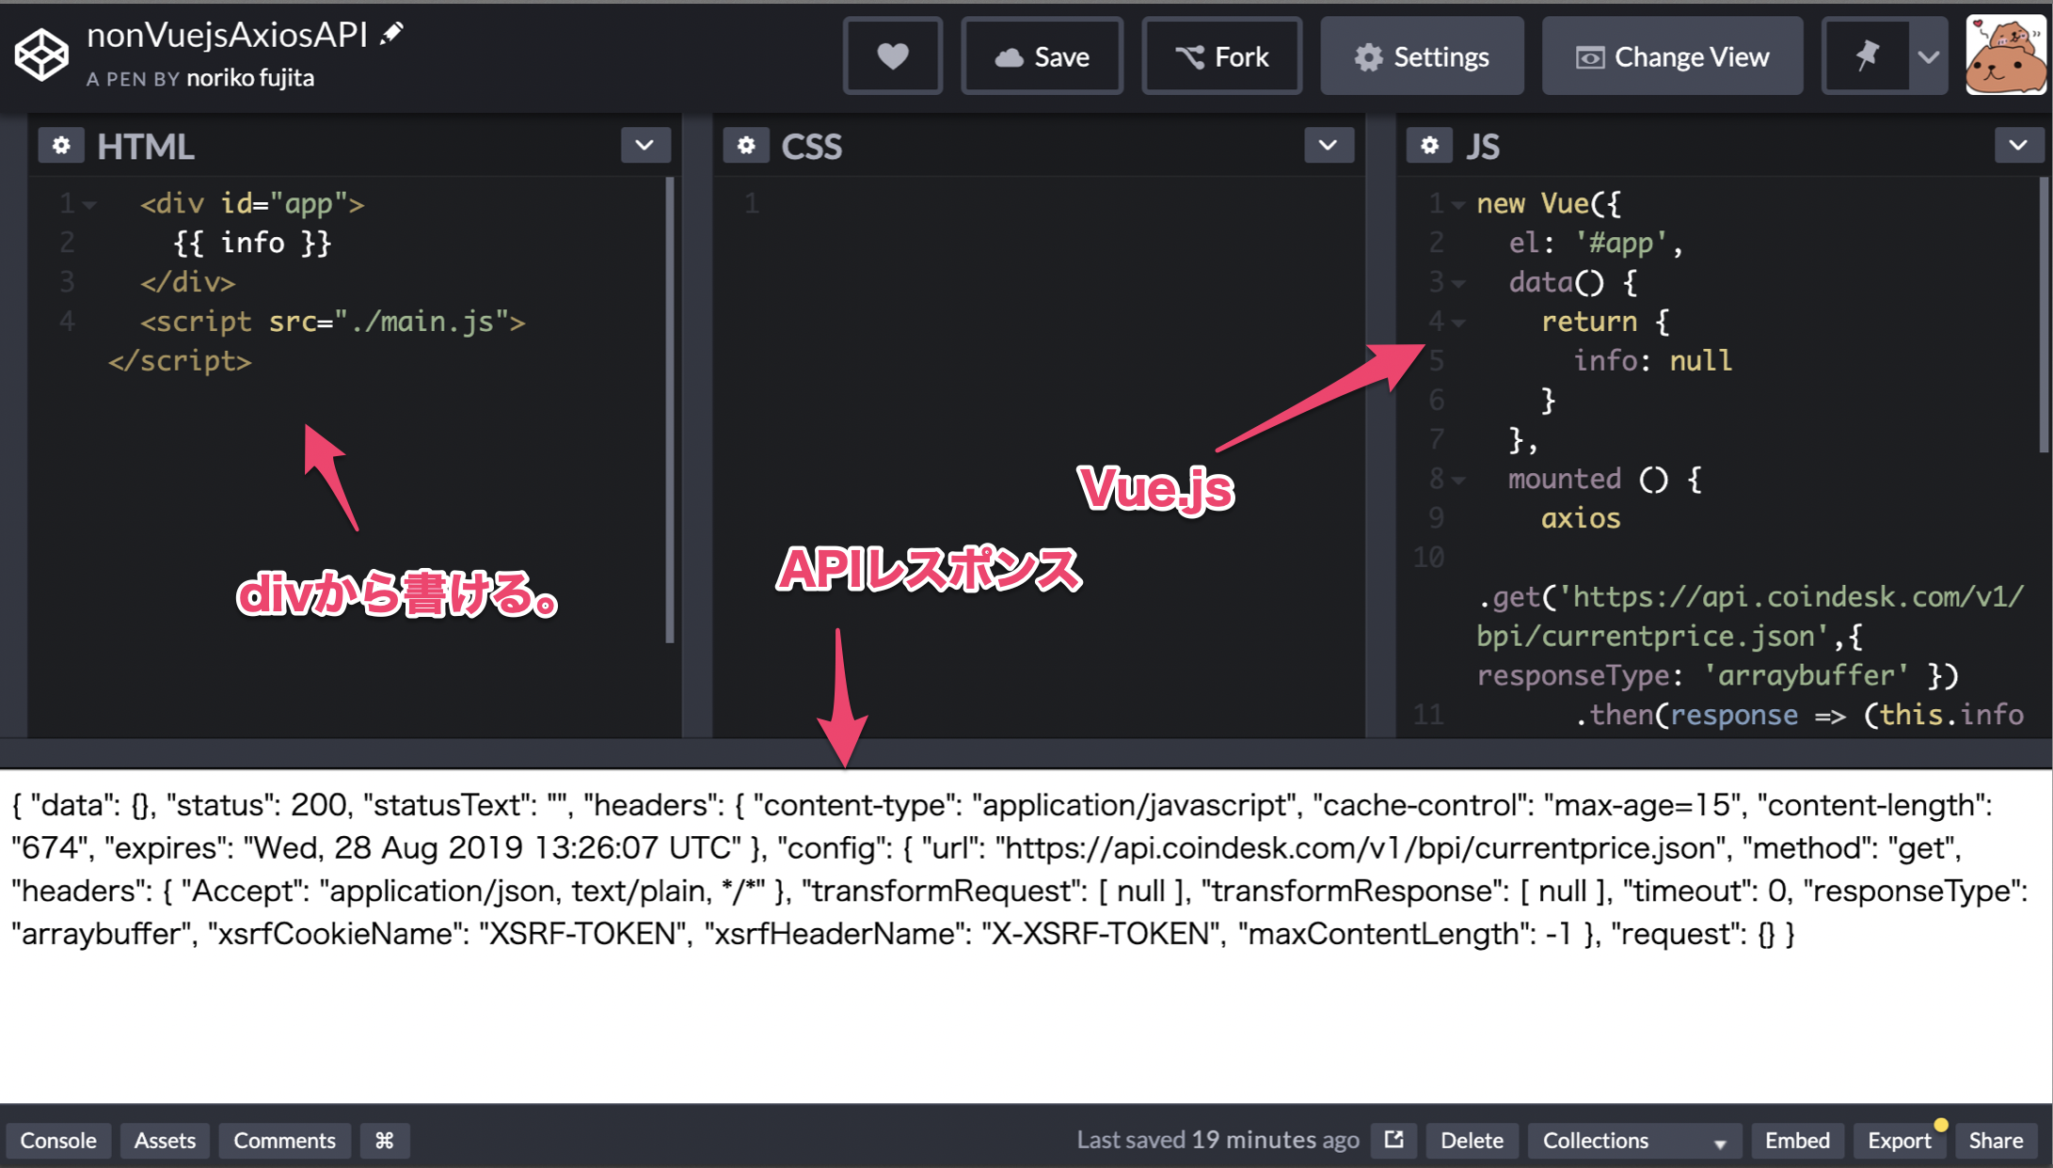Image resolution: width=2053 pixels, height=1168 pixels.
Task: Love this pen with heart button
Action: click(892, 56)
